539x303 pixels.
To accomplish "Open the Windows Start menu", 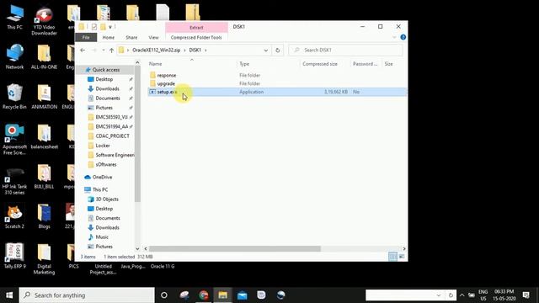I will (9, 295).
